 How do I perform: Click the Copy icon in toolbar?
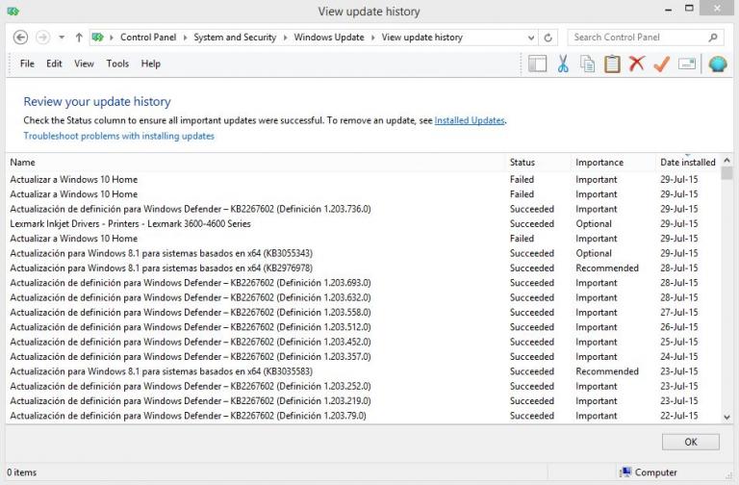click(587, 64)
